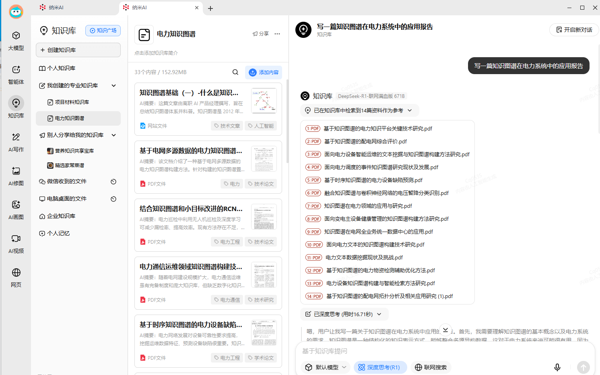
Task: Open 精选家常菜谱 shared library
Action: coord(78,166)
